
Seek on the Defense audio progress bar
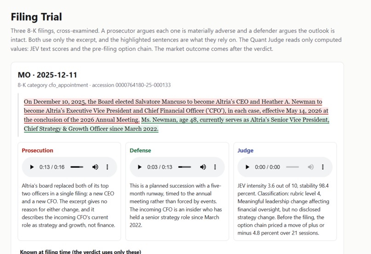tap(185, 167)
